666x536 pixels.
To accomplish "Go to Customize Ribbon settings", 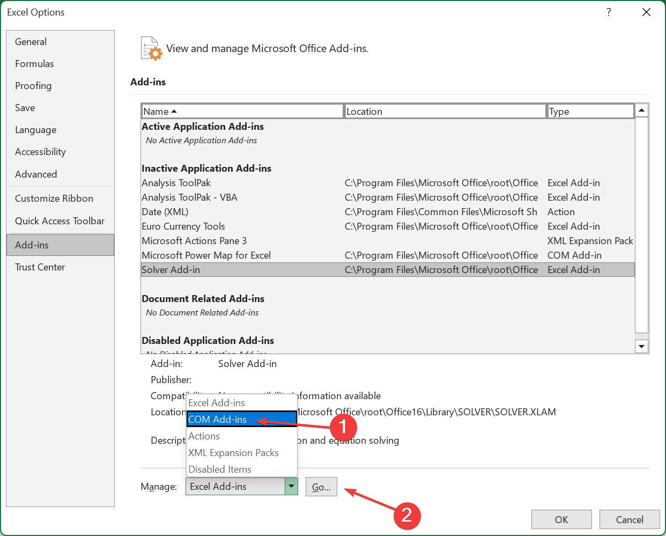I will [x=54, y=199].
